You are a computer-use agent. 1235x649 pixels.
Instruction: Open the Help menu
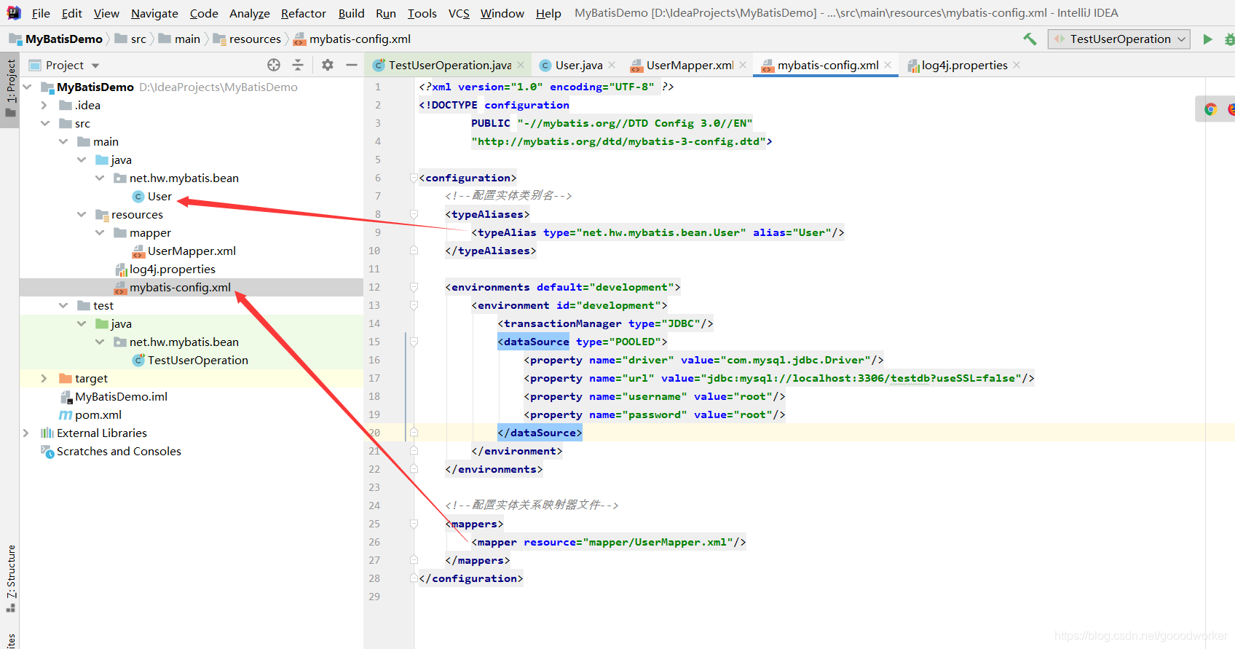coord(548,13)
